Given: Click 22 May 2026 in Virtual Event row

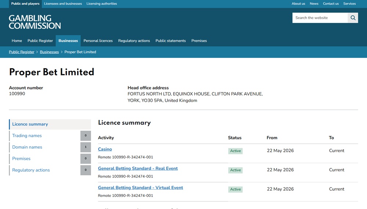Looking at the screenshot, I should coord(280,189).
